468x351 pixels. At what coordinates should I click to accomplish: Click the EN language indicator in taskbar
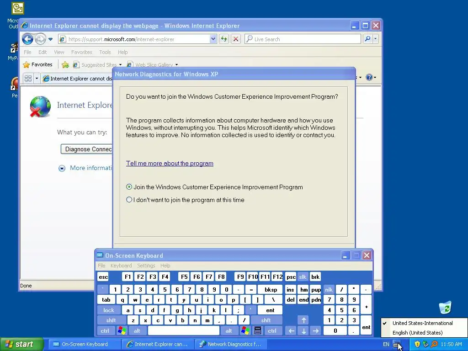point(386,344)
